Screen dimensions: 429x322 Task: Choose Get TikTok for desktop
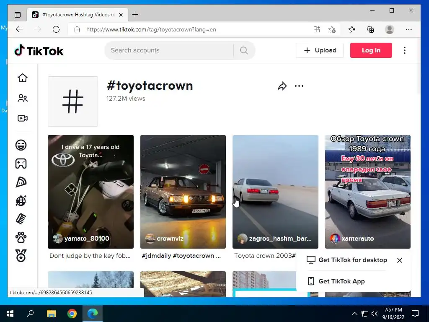pyautogui.click(x=347, y=260)
